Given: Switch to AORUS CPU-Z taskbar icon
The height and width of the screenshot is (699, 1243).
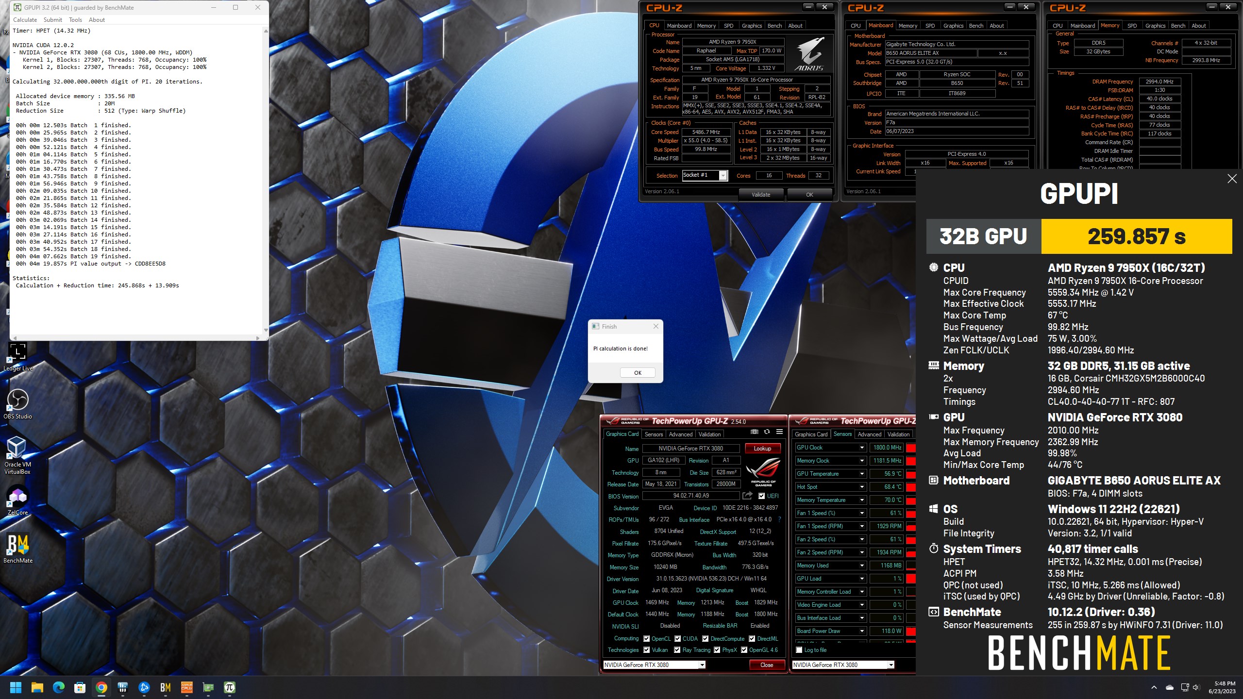Looking at the screenshot, I should tap(187, 687).
